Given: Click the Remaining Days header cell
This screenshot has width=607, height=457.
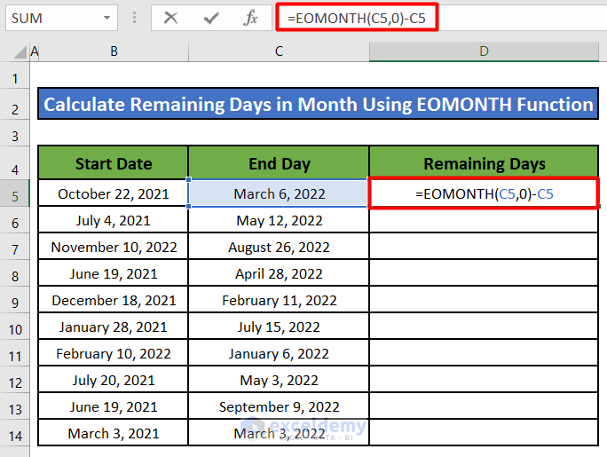Looking at the screenshot, I should coord(484,163).
